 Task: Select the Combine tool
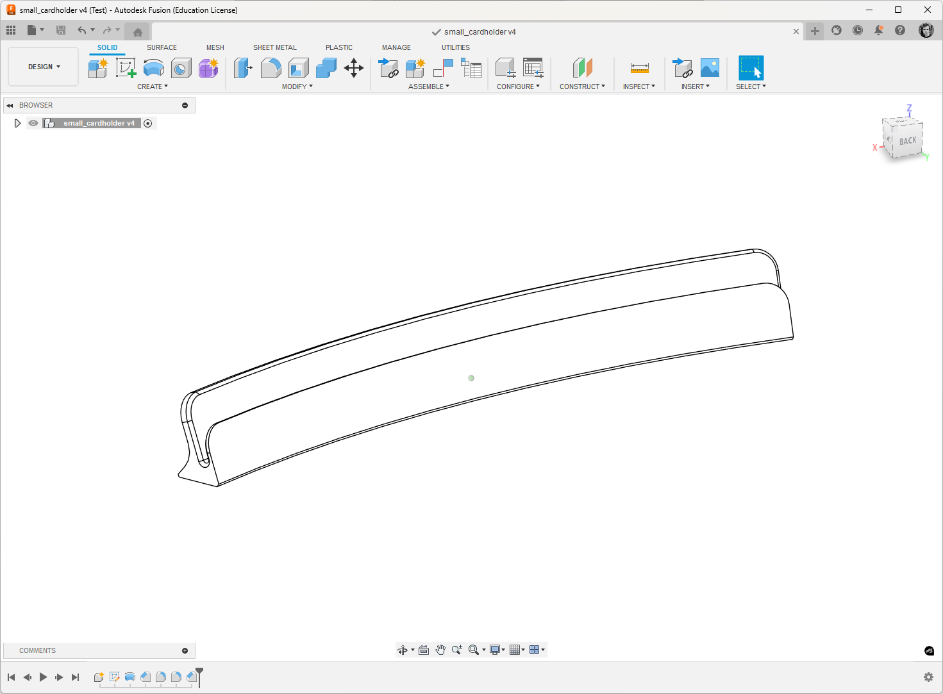[326, 68]
